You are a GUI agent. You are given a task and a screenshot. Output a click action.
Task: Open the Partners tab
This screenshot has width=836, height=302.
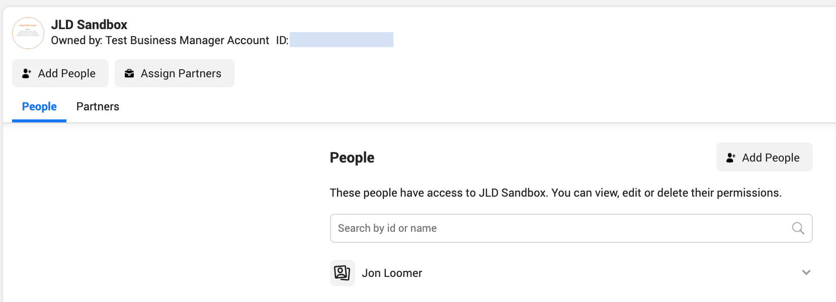98,106
